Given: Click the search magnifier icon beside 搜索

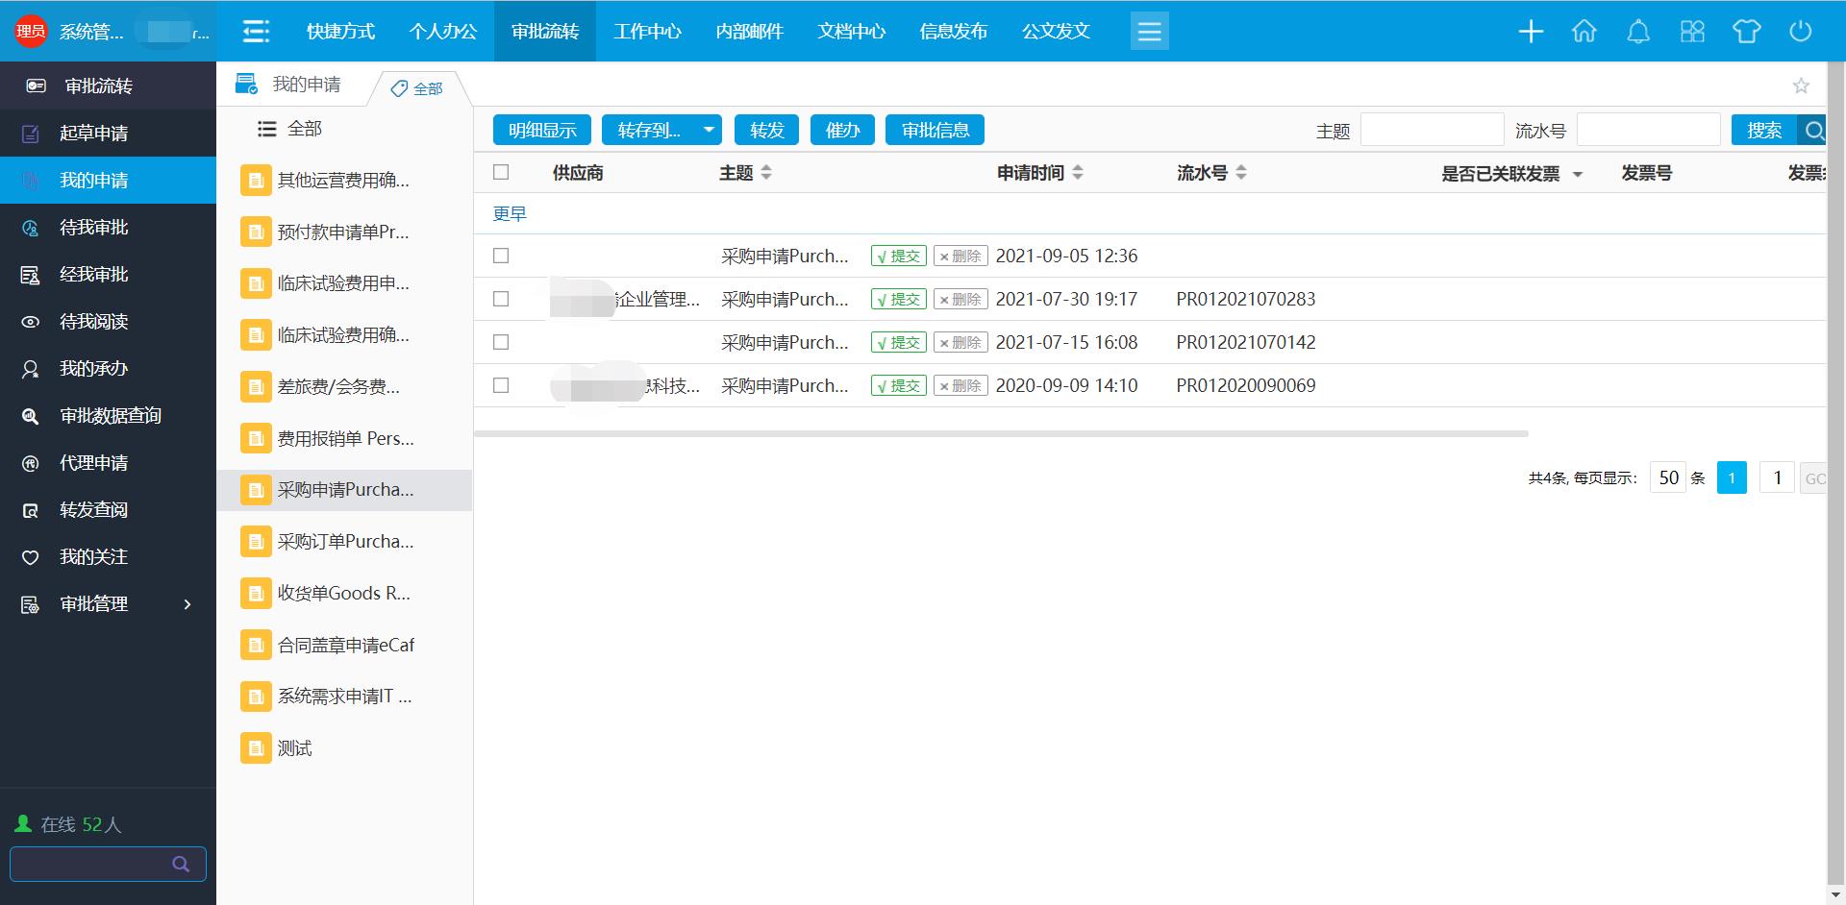Looking at the screenshot, I should [1813, 131].
